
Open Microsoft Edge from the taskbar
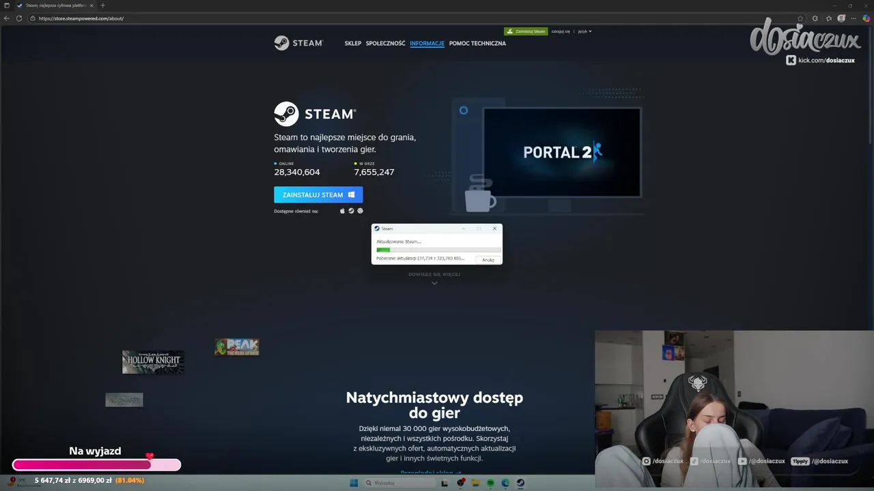(x=505, y=483)
